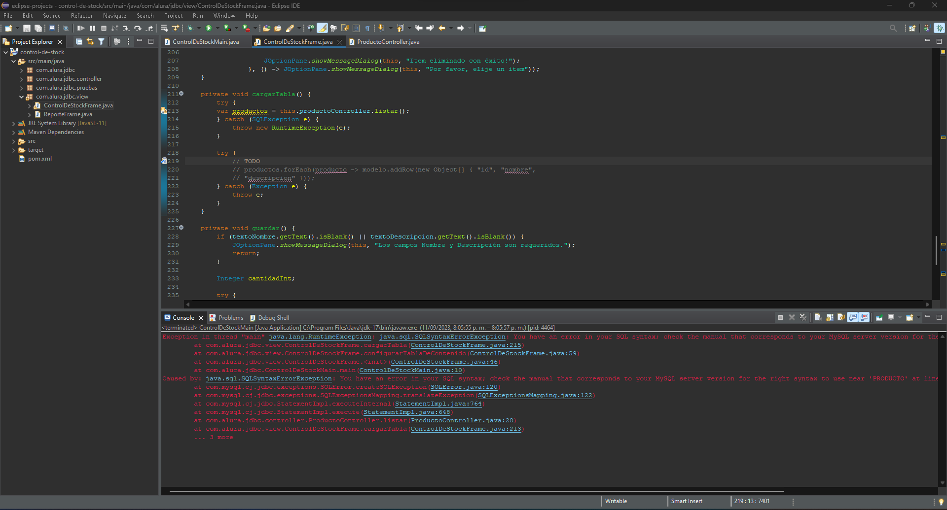Follow ProductoController.java:28 stack trace link
The image size is (947, 510).
pos(462,421)
